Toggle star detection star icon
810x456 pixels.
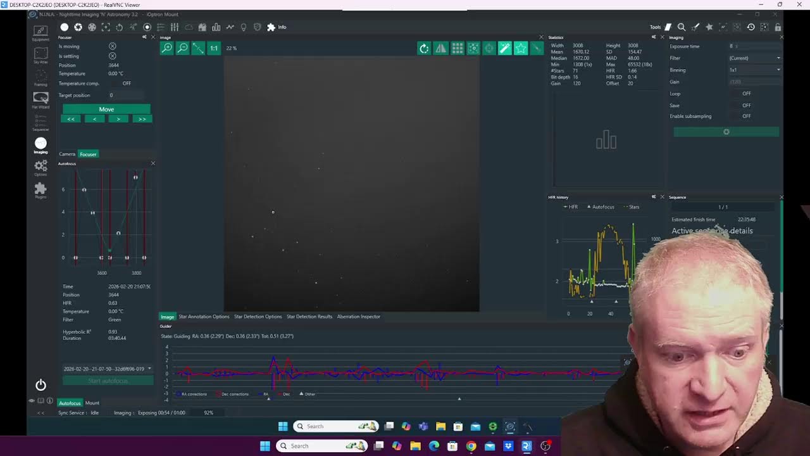coord(520,48)
